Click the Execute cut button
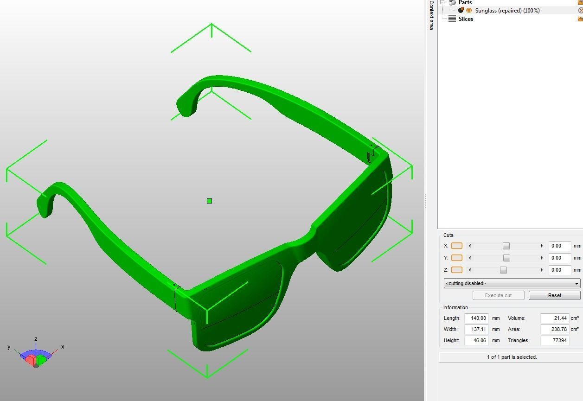583x401 pixels. click(x=499, y=295)
